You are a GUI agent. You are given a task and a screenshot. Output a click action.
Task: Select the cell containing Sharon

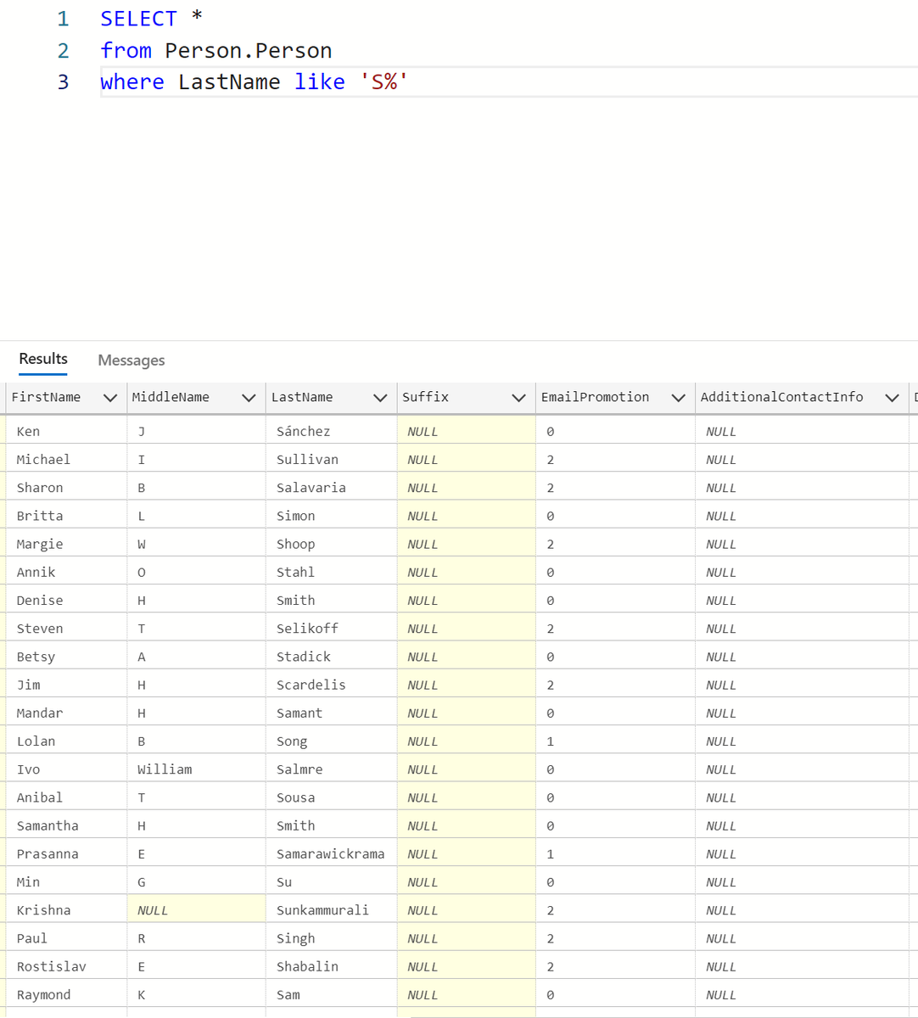[66, 487]
